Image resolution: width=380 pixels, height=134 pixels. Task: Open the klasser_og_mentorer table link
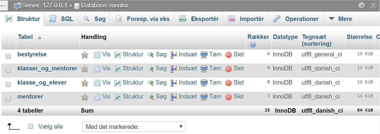pos(47,68)
